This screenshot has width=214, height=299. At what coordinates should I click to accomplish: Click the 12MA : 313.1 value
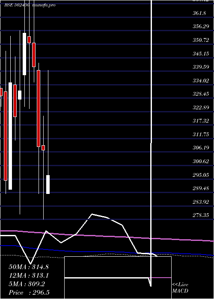coord(29,276)
